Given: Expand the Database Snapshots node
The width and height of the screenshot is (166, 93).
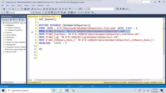Looking at the screenshot, I should (x=5, y=30).
